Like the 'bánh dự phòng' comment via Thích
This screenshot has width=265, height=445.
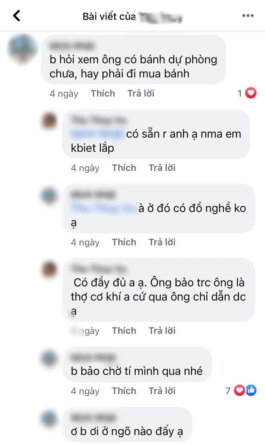pyautogui.click(x=103, y=93)
